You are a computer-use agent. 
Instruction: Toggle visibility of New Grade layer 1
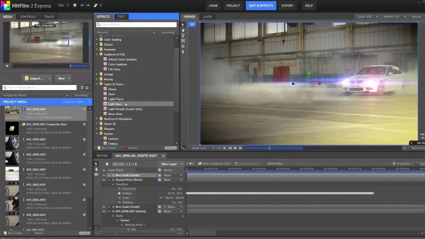pos(104,175)
